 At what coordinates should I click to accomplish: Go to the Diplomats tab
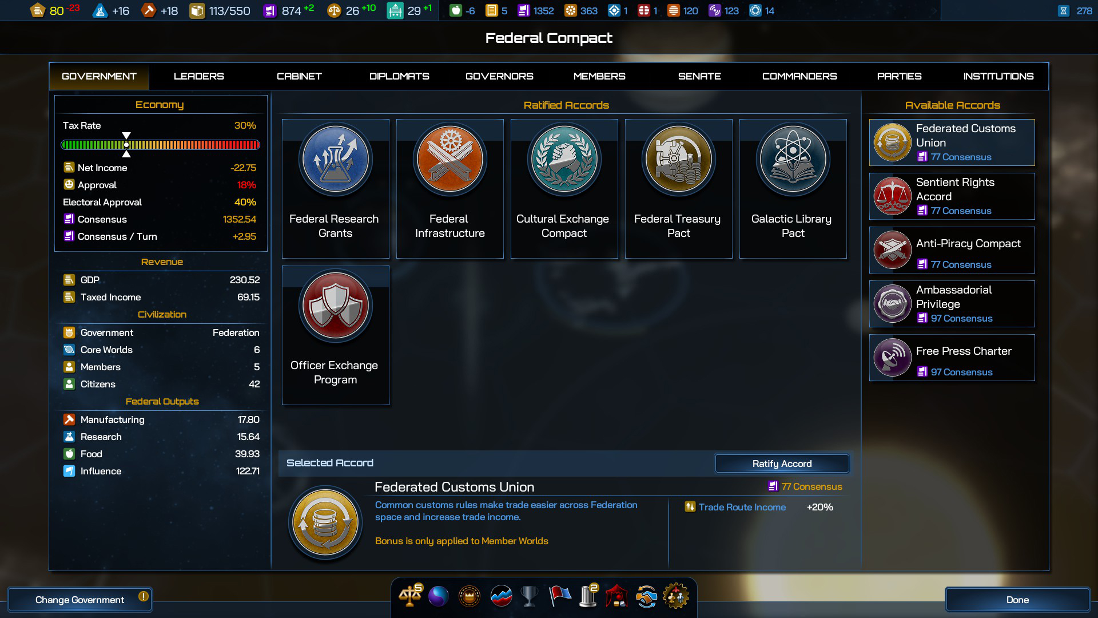point(399,76)
